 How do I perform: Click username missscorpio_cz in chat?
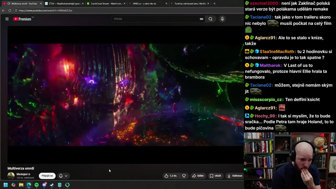click(266, 99)
